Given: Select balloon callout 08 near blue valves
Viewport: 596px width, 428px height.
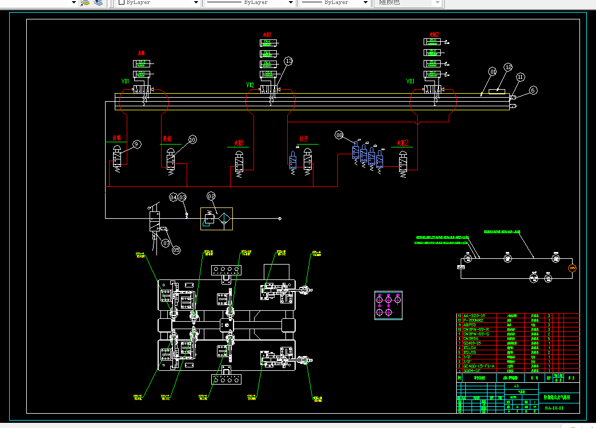Looking at the screenshot, I should (x=339, y=135).
